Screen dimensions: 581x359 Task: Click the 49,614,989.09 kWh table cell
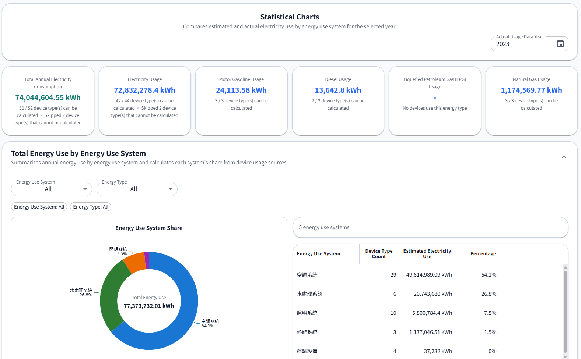click(x=429, y=275)
